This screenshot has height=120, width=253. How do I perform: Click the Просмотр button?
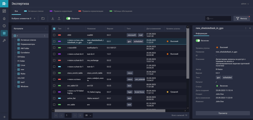tap(223, 113)
